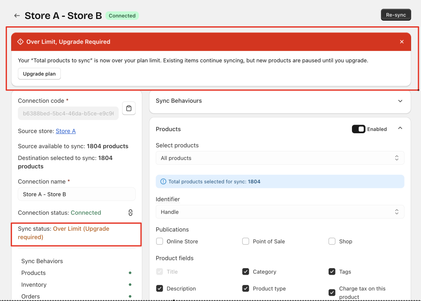Go to Inventory in the side navigation

click(34, 285)
